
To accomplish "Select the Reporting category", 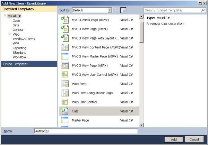I will [x=19, y=48].
